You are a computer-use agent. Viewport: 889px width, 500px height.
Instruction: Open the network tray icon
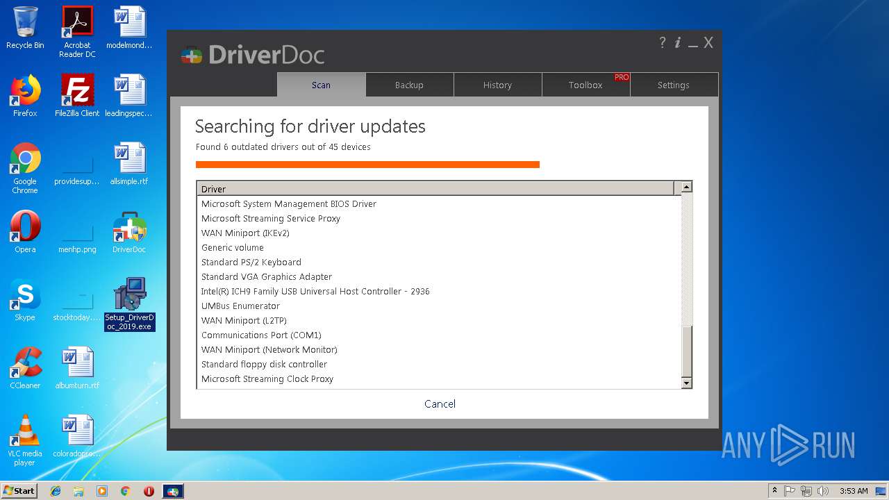pos(806,491)
